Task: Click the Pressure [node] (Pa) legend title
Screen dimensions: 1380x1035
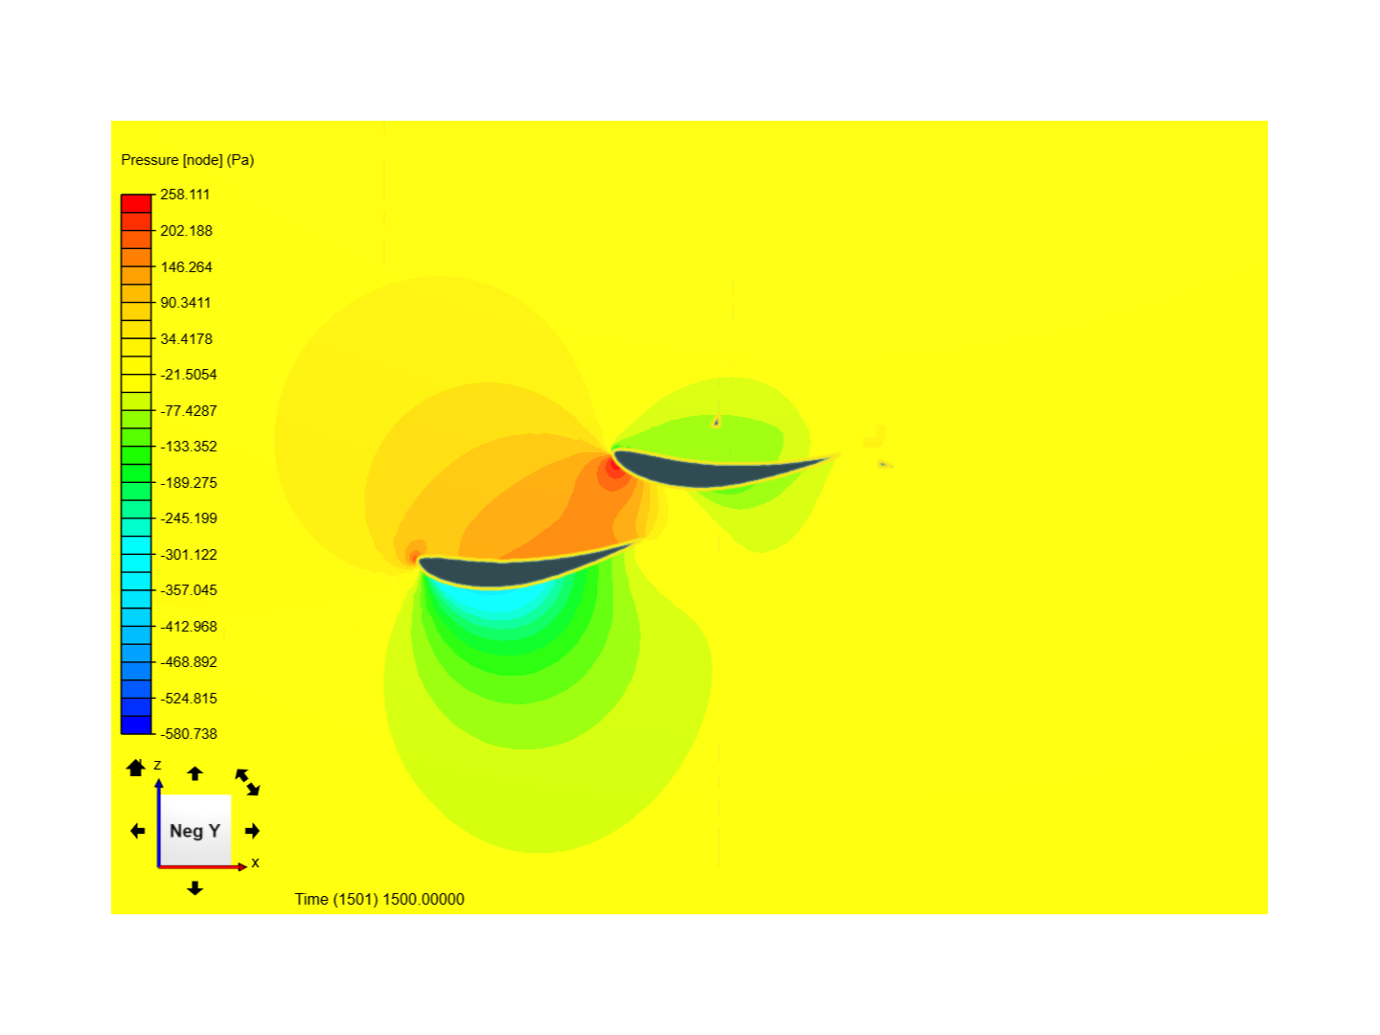Action: (188, 159)
